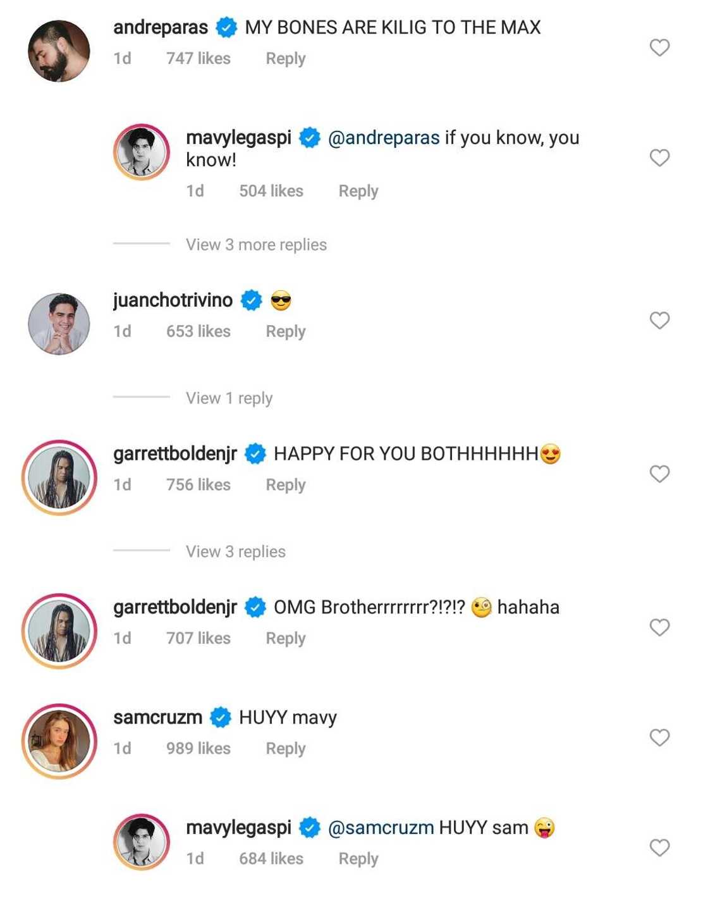Open samcruzm's profile picture
Screen dimensions: 708x898
59,733
